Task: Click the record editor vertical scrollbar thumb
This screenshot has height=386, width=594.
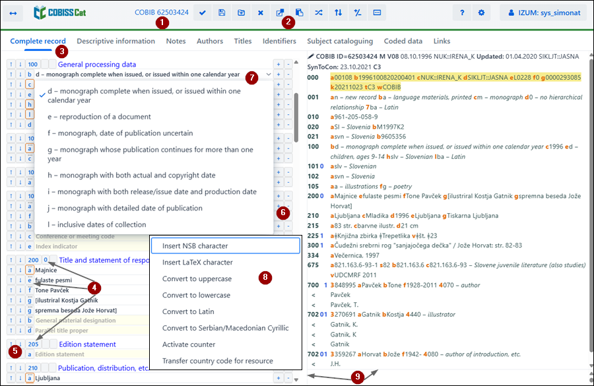Action: [x=296, y=117]
